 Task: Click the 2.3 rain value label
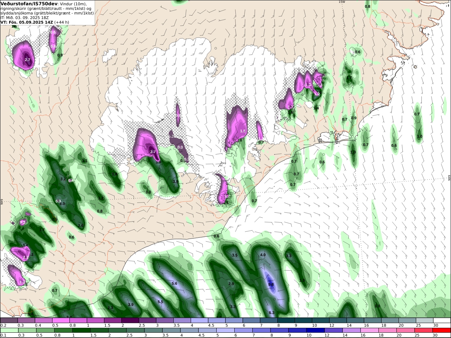[x=110, y=308]
